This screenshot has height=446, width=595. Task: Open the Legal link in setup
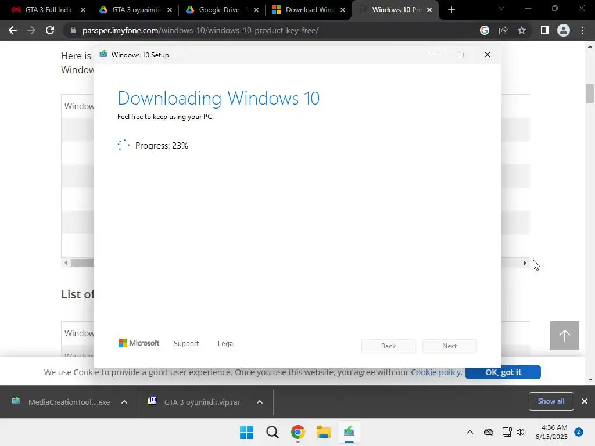(226, 344)
